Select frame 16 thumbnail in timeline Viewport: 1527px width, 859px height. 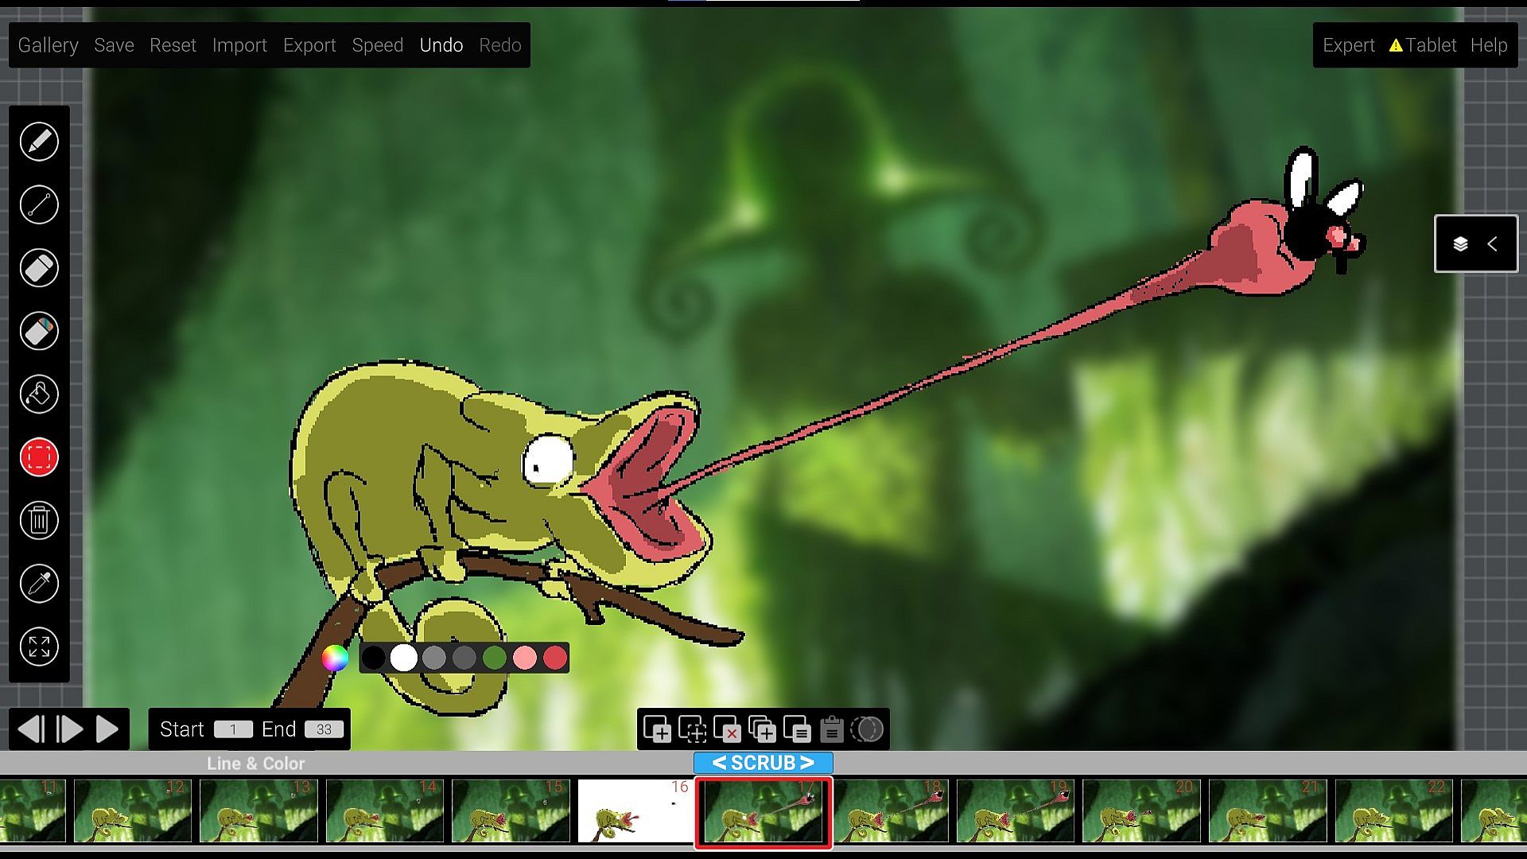pyautogui.click(x=635, y=811)
